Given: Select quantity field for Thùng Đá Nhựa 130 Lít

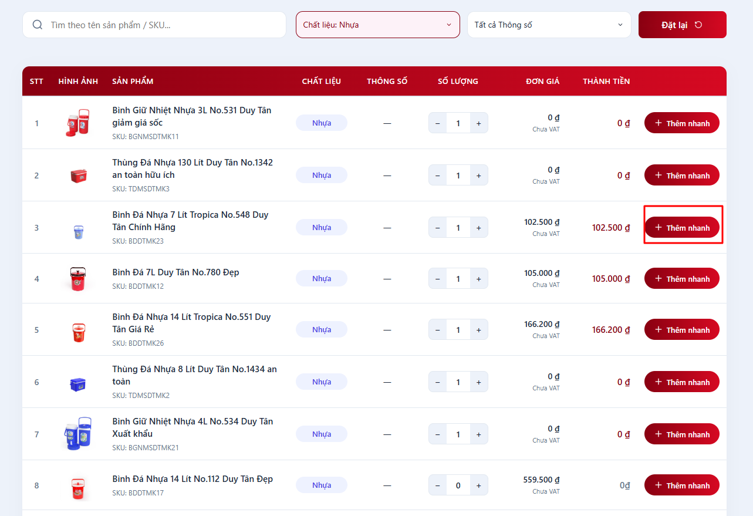Looking at the screenshot, I should (458, 176).
